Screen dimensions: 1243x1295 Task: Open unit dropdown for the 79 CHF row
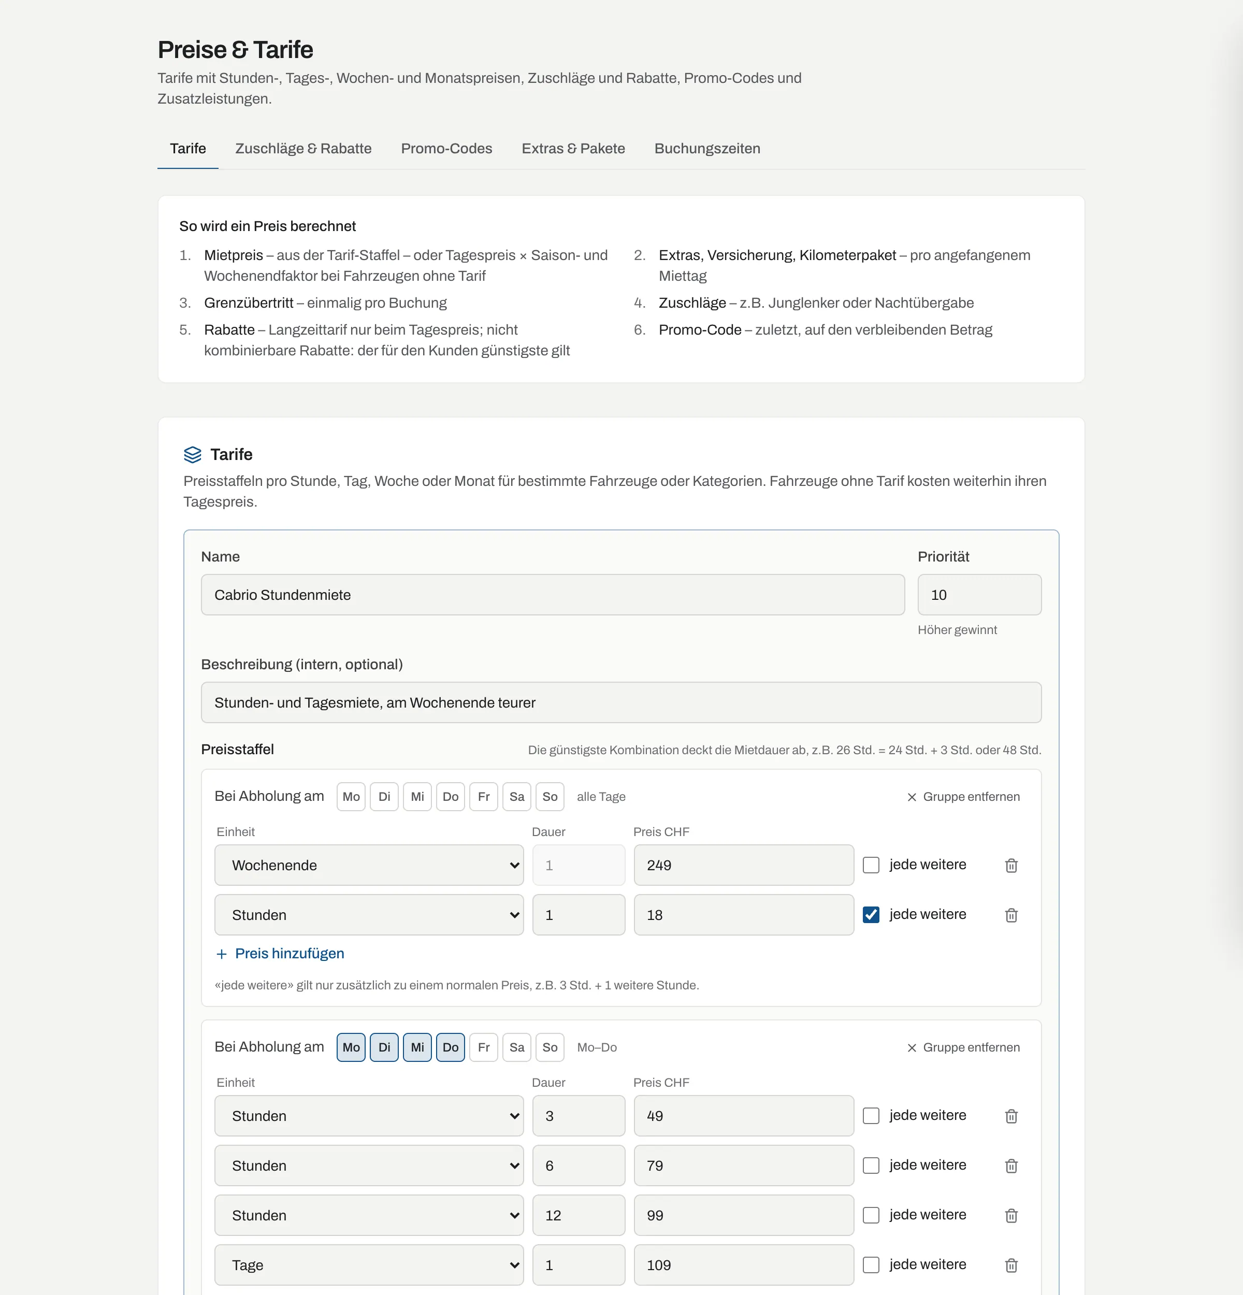[369, 1165]
